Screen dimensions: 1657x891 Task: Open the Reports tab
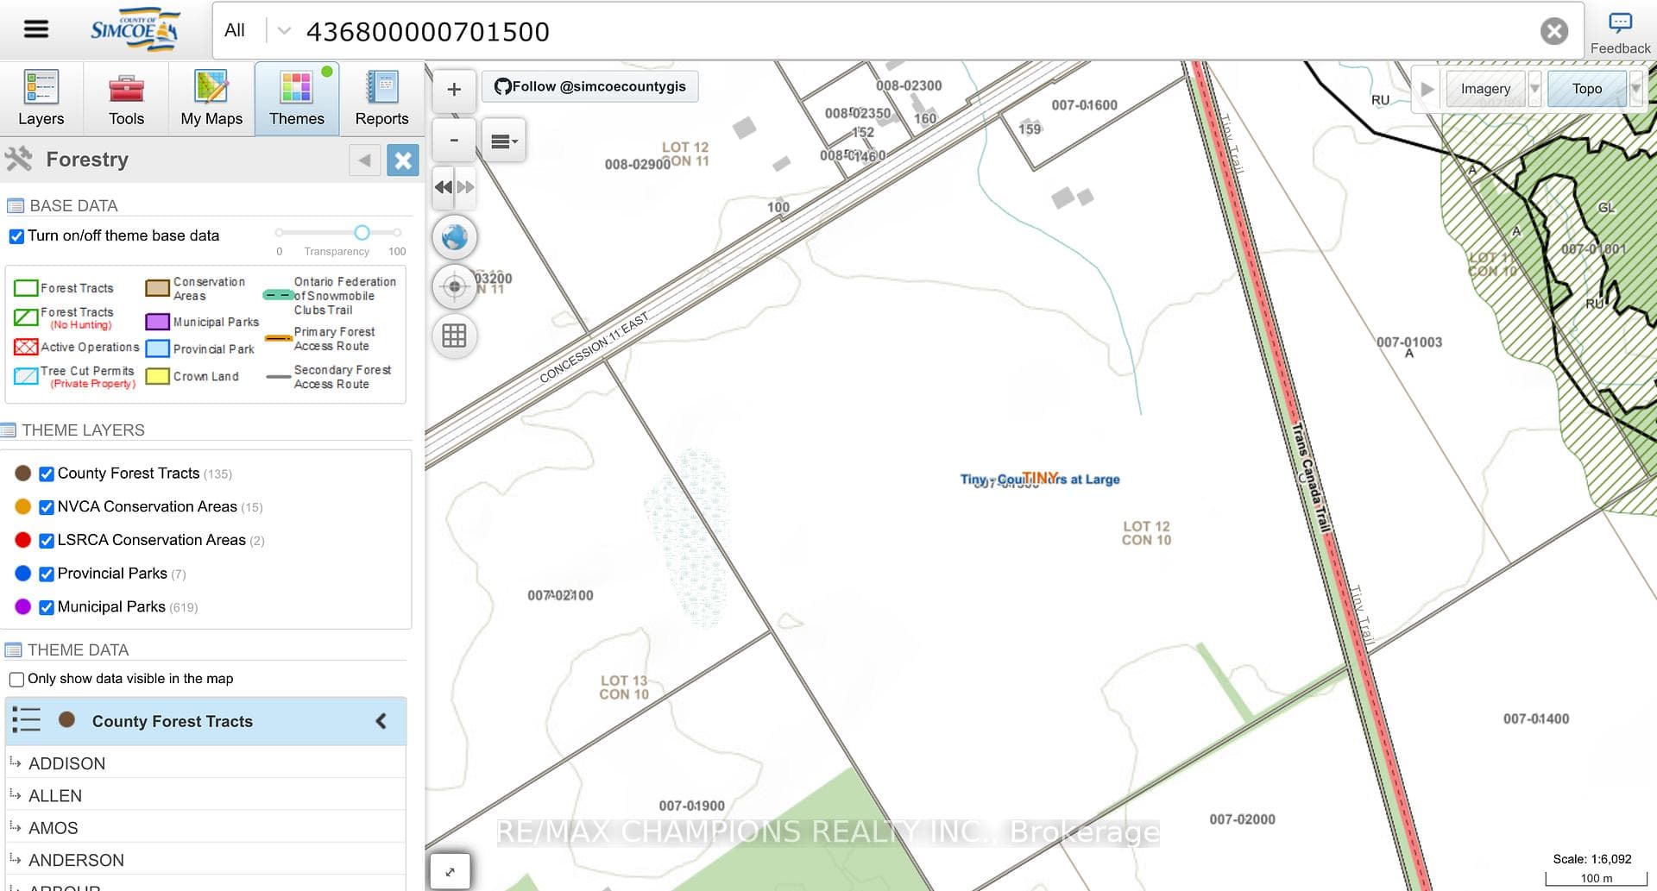click(x=381, y=98)
